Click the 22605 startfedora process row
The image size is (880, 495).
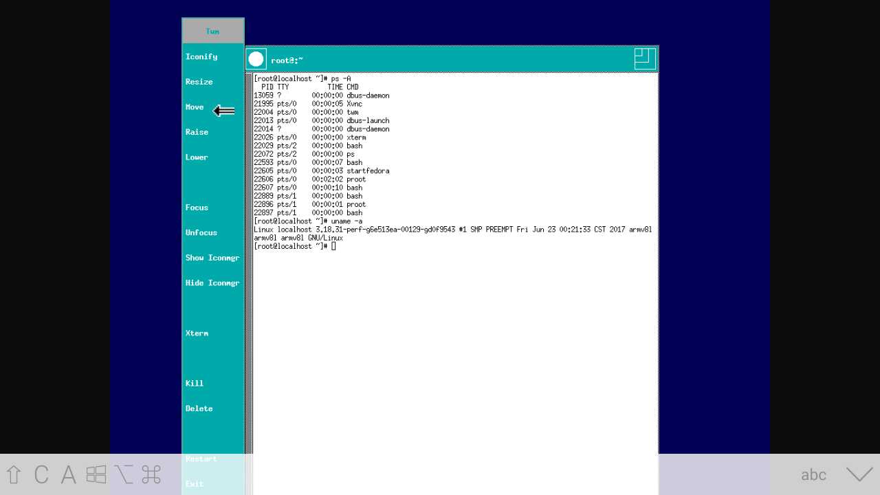click(322, 170)
